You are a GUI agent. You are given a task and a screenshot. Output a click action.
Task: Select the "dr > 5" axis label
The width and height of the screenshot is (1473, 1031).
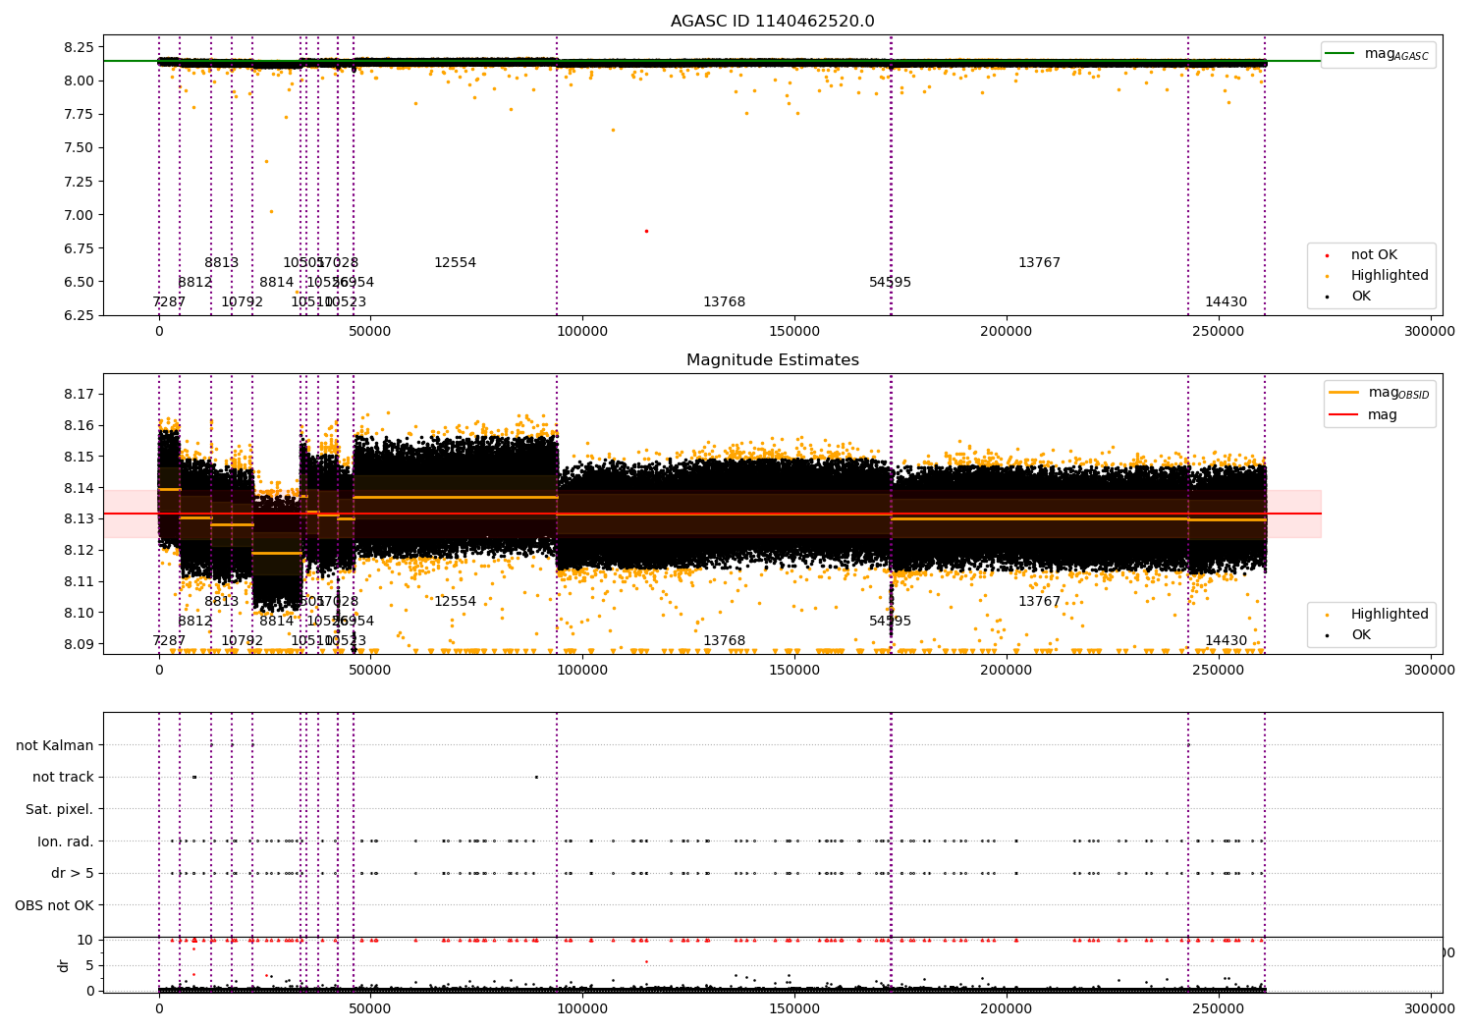pos(73,873)
